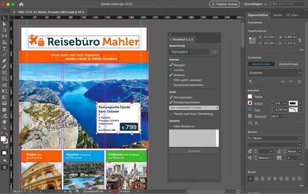The width and height of the screenshot is (308, 194).
Task: Select the Free Transform tool
Action: pos(4,91)
